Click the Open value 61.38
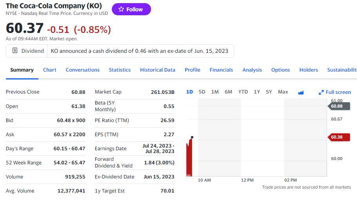357x200 pixels. pos(78,106)
